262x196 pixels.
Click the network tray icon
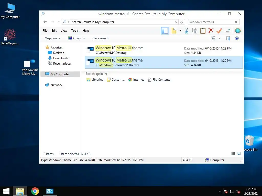232,191
